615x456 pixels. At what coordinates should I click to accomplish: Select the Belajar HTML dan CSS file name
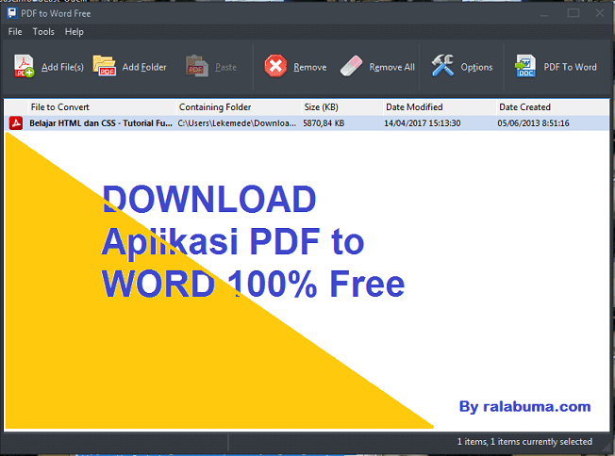coord(101,123)
